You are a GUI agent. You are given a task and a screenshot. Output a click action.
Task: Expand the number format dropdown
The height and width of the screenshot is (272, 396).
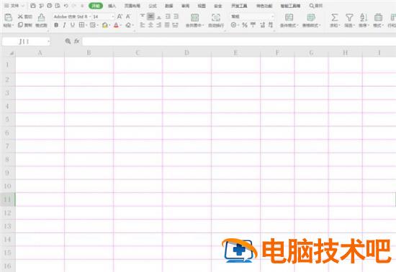[272, 17]
